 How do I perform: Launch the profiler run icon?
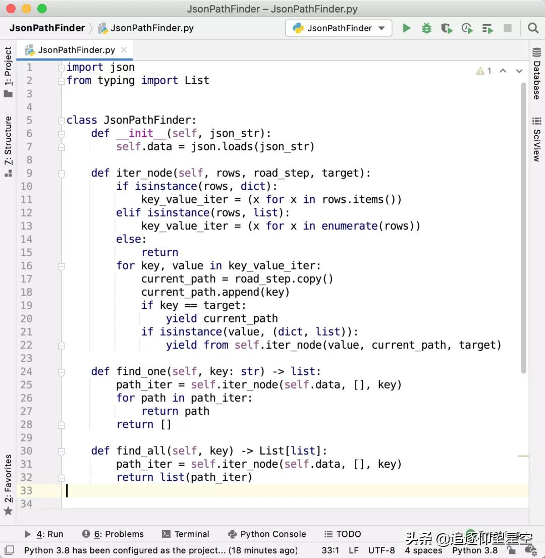click(467, 28)
